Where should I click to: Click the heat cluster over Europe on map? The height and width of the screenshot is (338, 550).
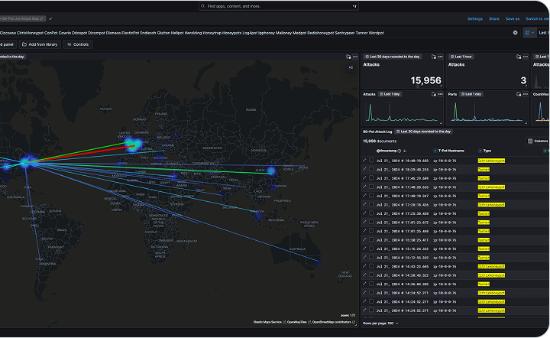(133, 145)
